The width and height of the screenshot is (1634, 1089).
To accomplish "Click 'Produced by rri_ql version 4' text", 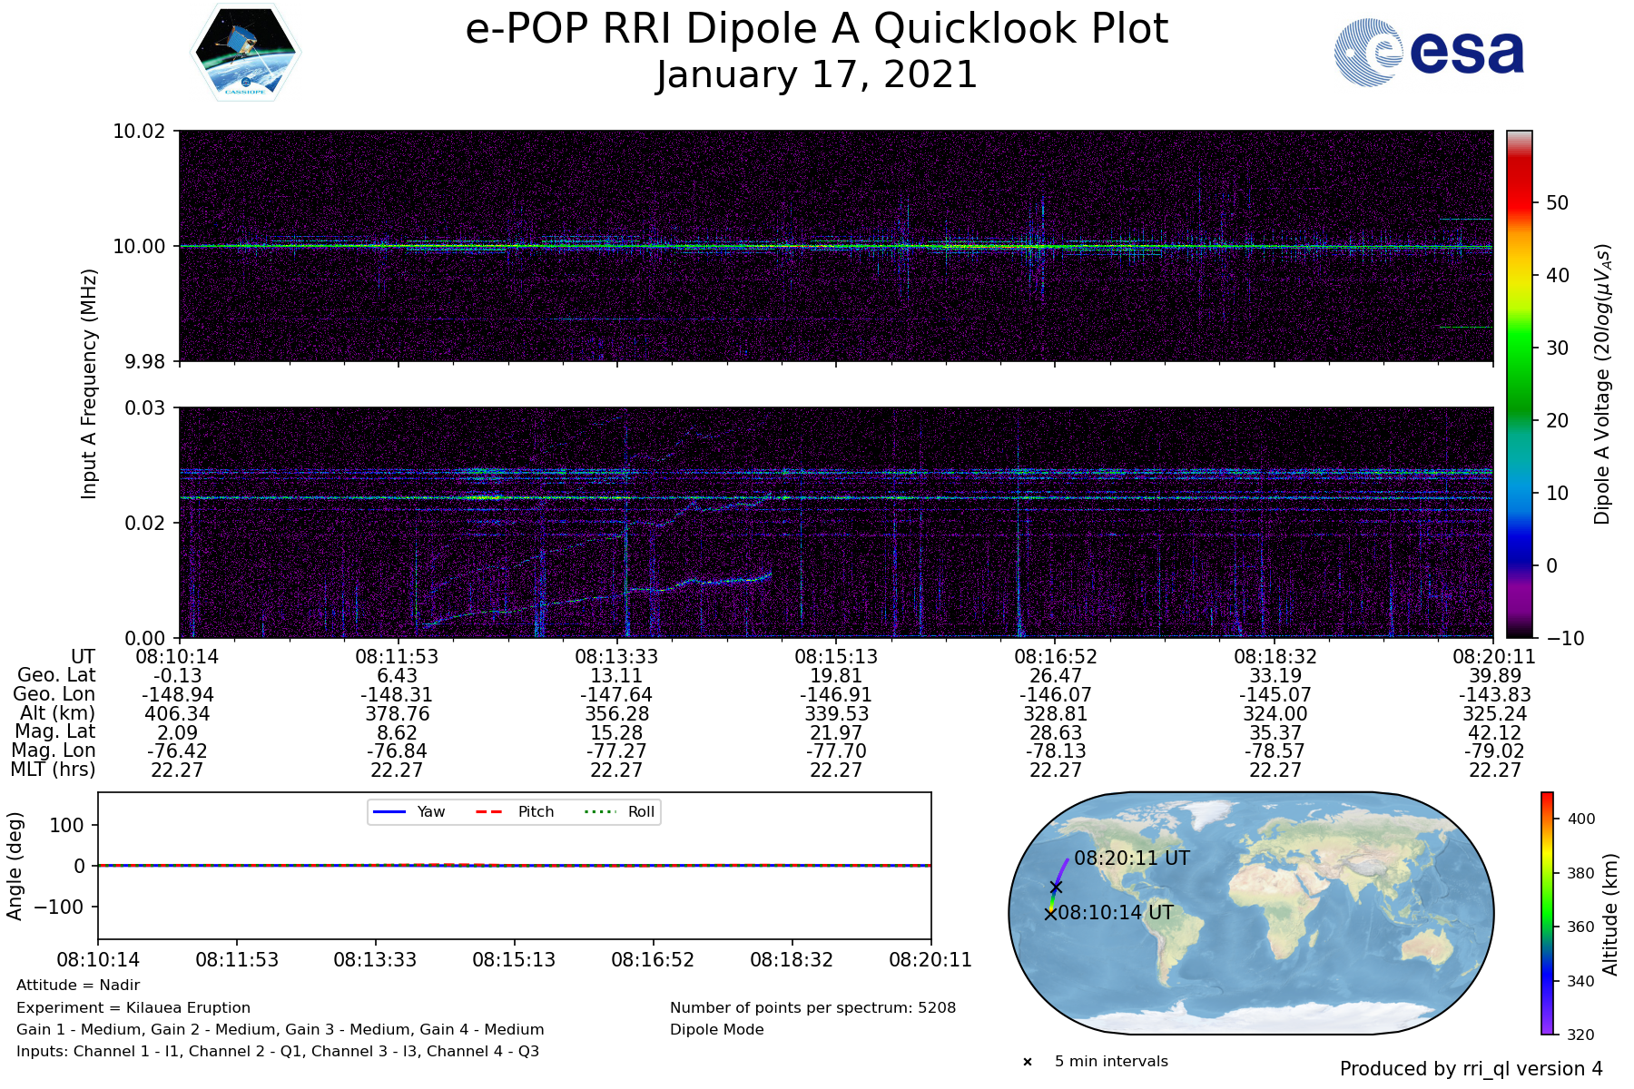I will point(1471,1069).
